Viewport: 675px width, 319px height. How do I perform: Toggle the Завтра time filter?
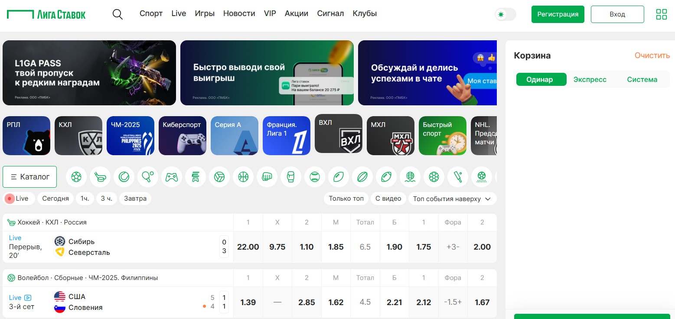pyautogui.click(x=135, y=199)
